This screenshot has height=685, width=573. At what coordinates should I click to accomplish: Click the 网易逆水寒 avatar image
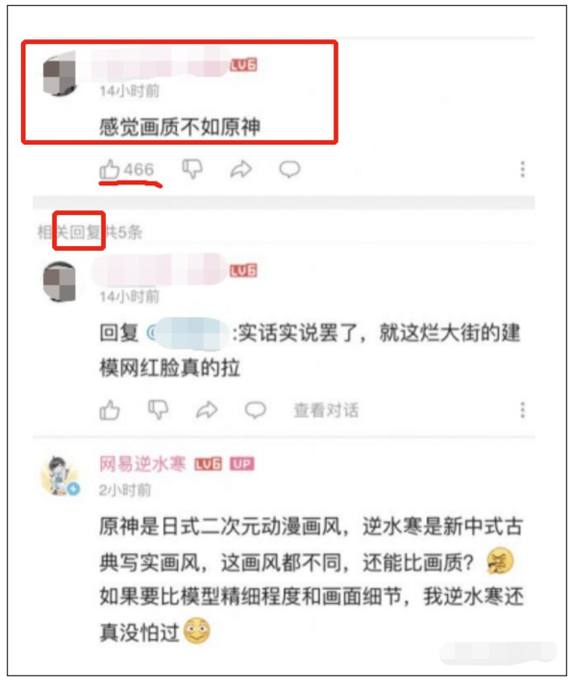[x=61, y=477]
